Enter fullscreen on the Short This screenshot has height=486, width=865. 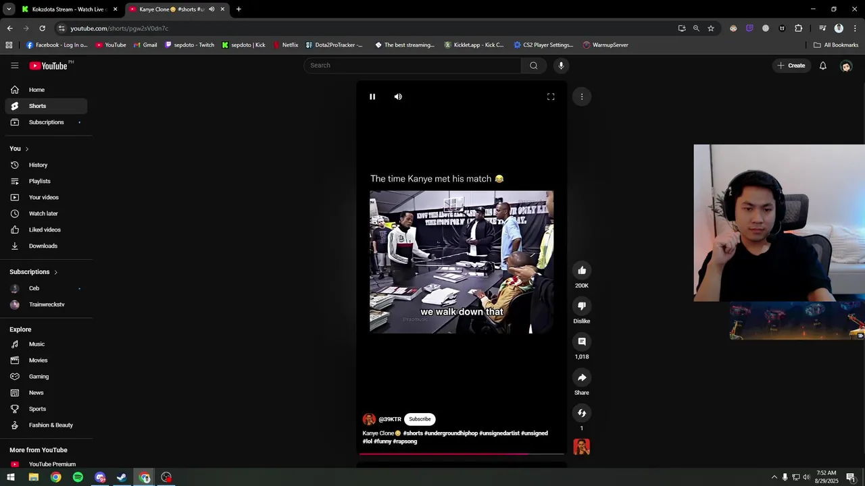pos(551,97)
